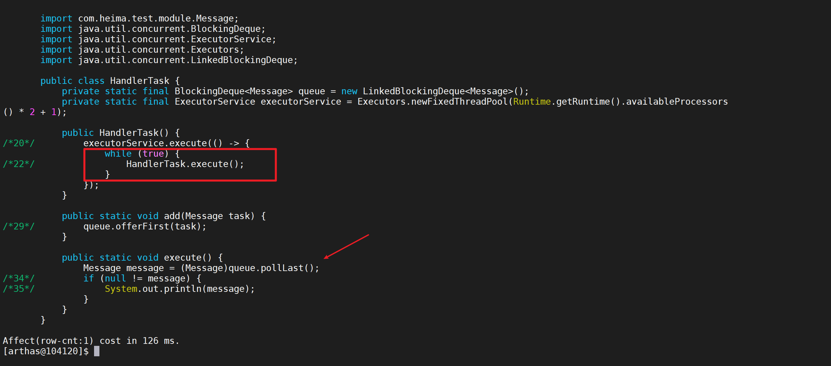Click the 'while (true) {' line
This screenshot has height=366, width=831.
pos(142,154)
